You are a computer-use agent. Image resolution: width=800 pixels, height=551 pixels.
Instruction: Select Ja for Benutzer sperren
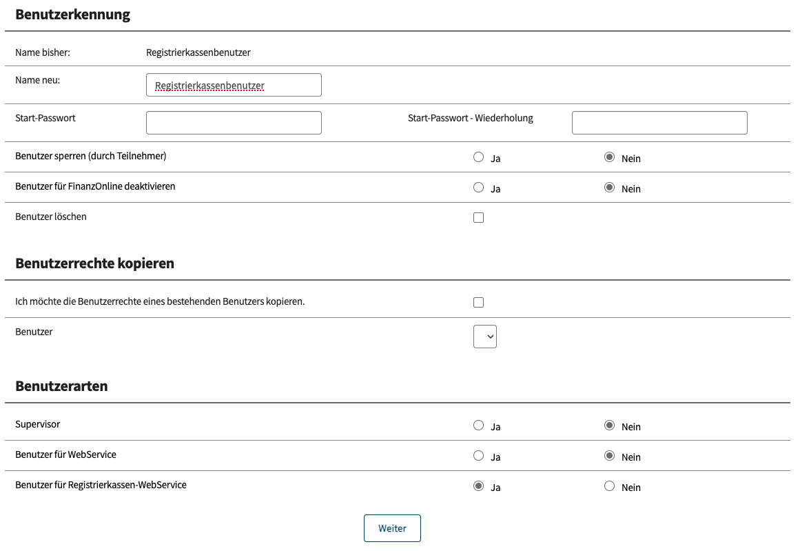coord(479,157)
